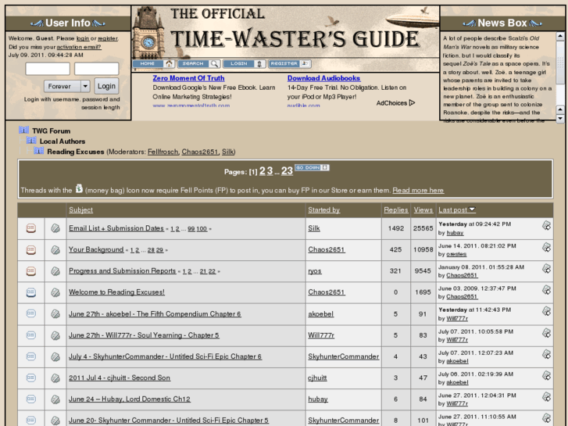Image resolution: width=568 pixels, height=426 pixels.
Task: Click the Go Down button in pagination
Action: point(313,167)
